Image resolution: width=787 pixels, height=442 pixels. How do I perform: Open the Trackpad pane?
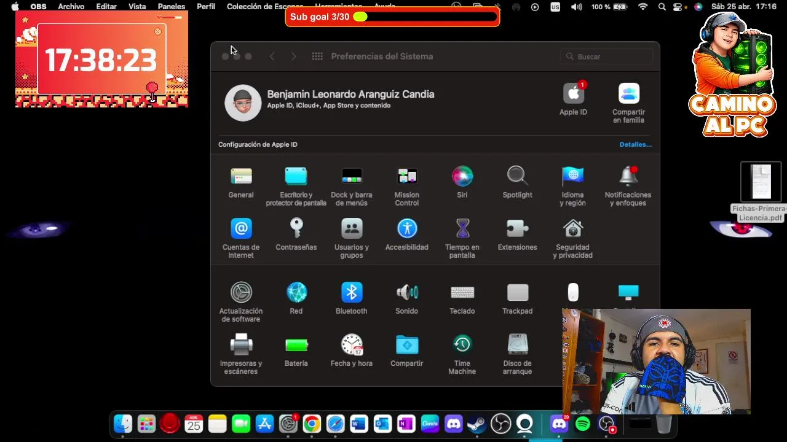pyautogui.click(x=517, y=298)
